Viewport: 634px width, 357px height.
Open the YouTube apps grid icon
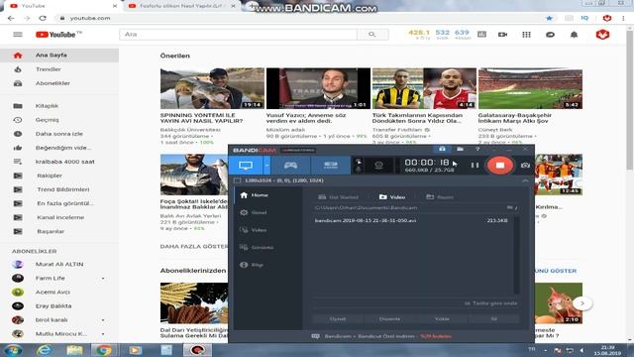[x=526, y=35]
